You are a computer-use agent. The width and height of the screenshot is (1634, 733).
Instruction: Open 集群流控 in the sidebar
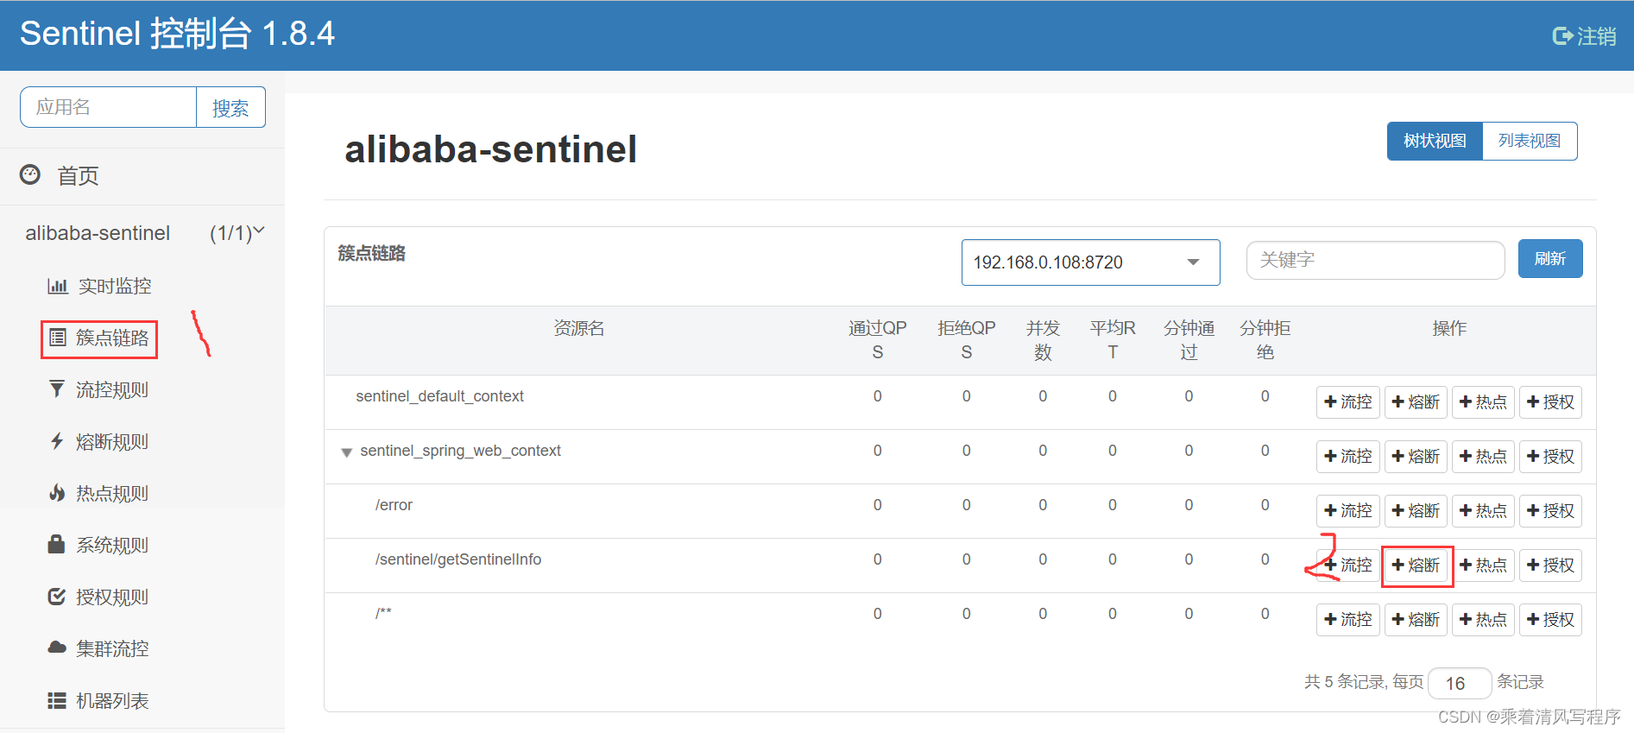(x=112, y=648)
